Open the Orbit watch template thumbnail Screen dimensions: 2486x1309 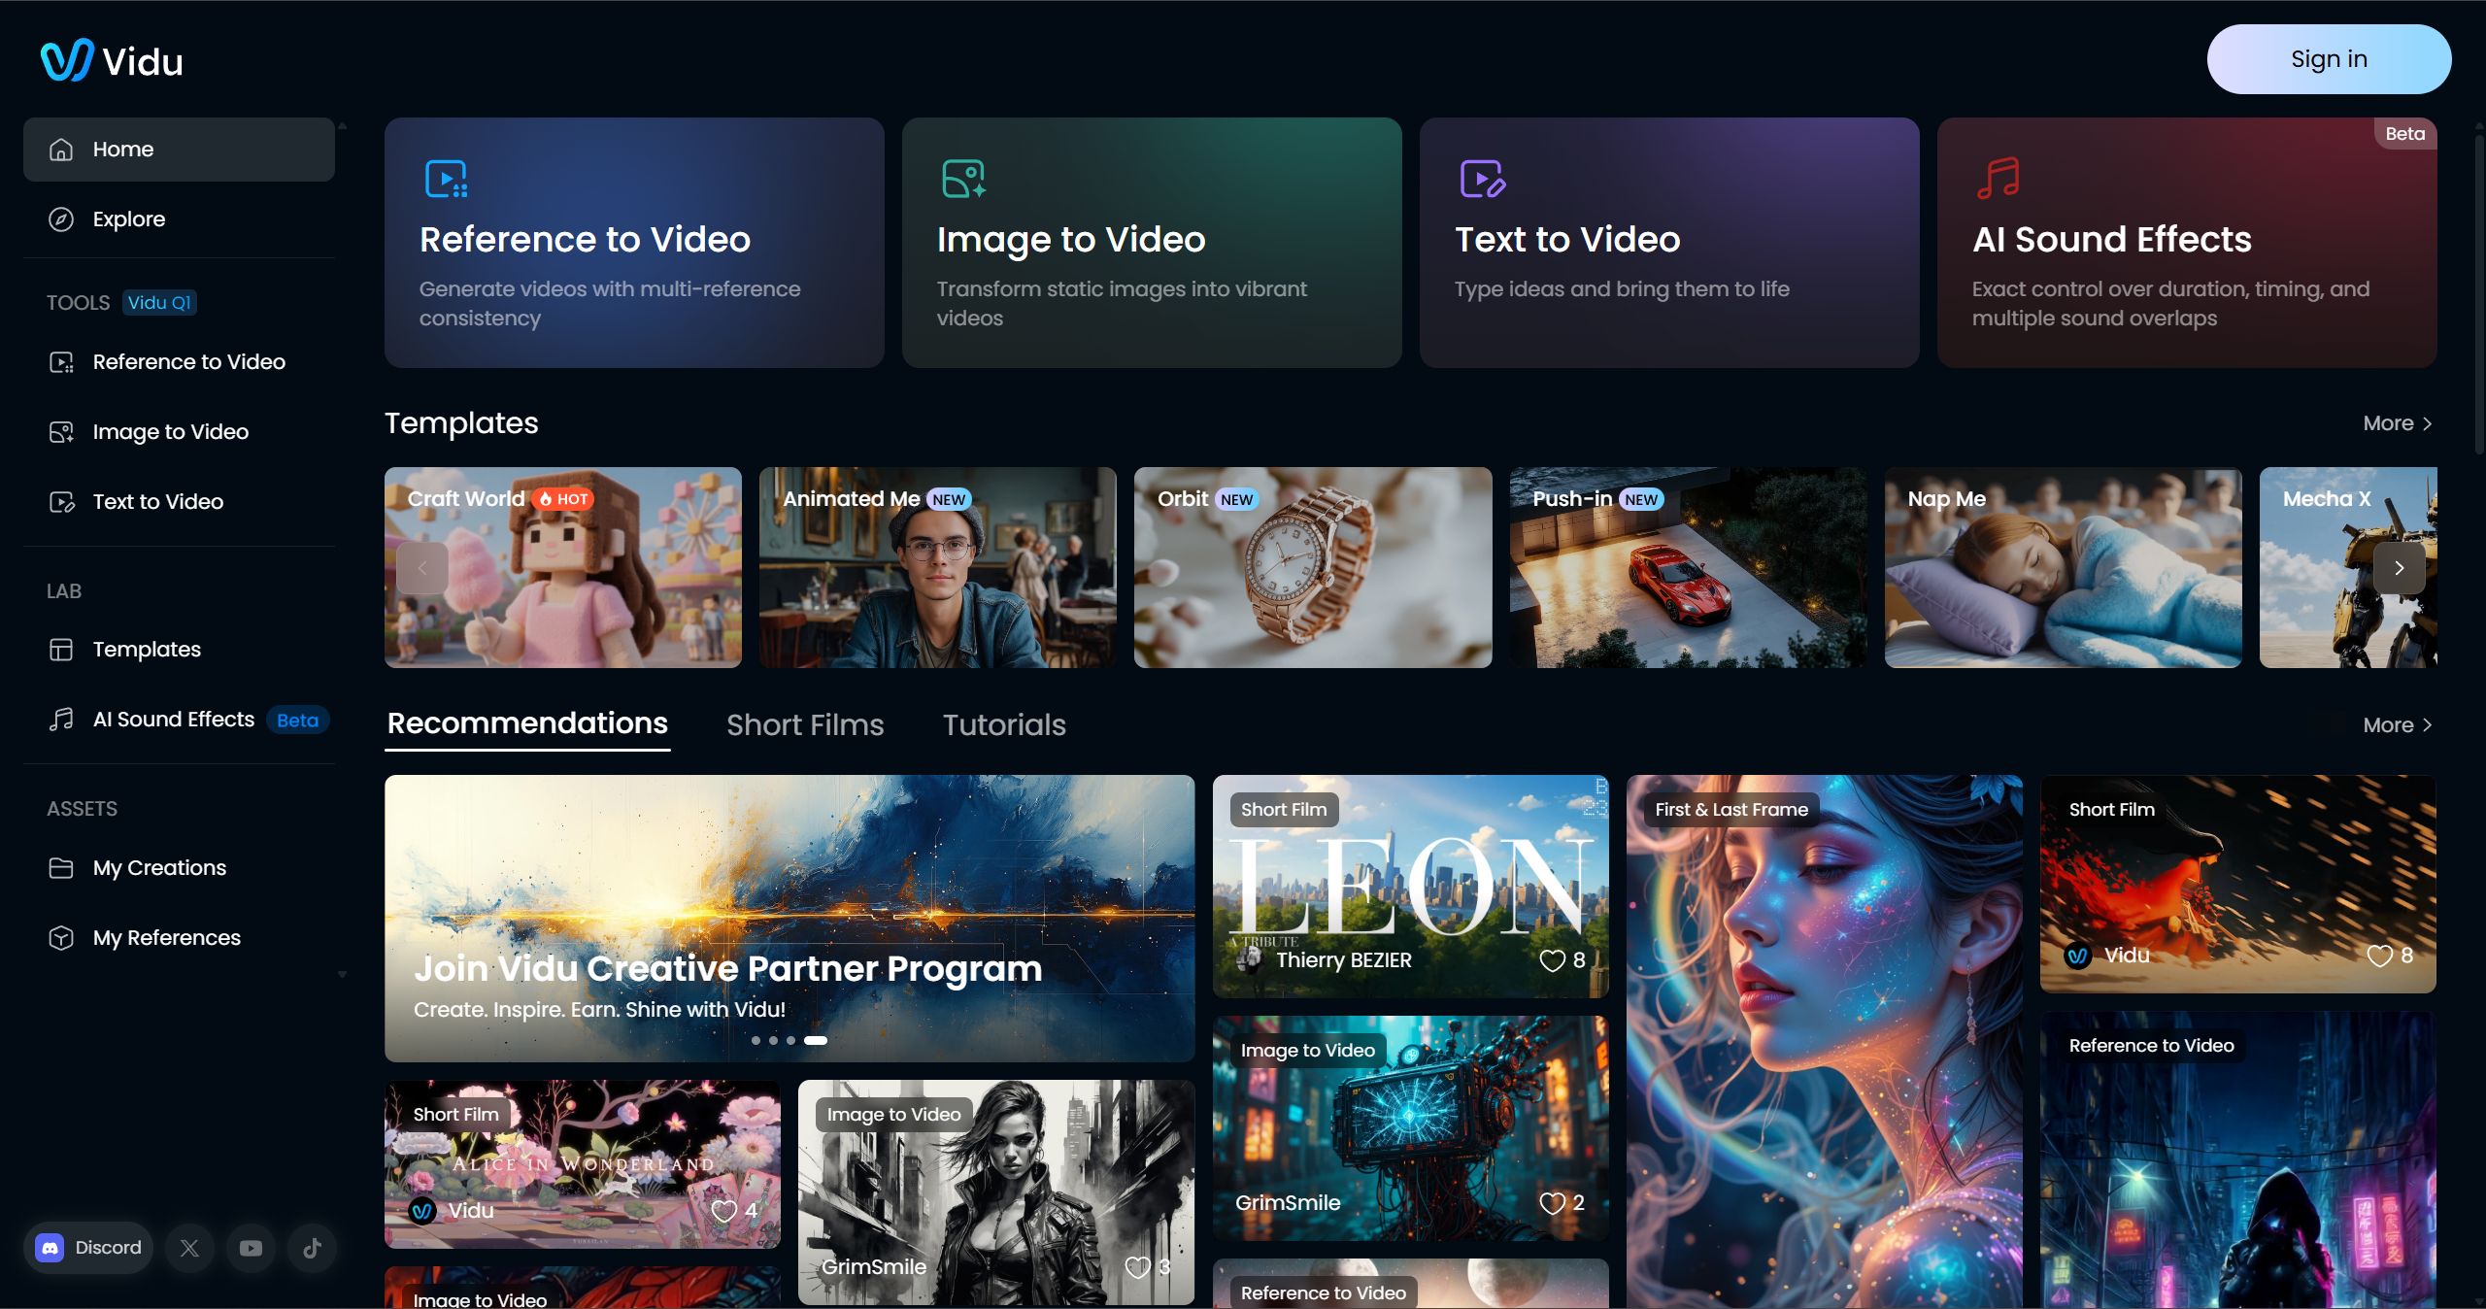pyautogui.click(x=1312, y=568)
